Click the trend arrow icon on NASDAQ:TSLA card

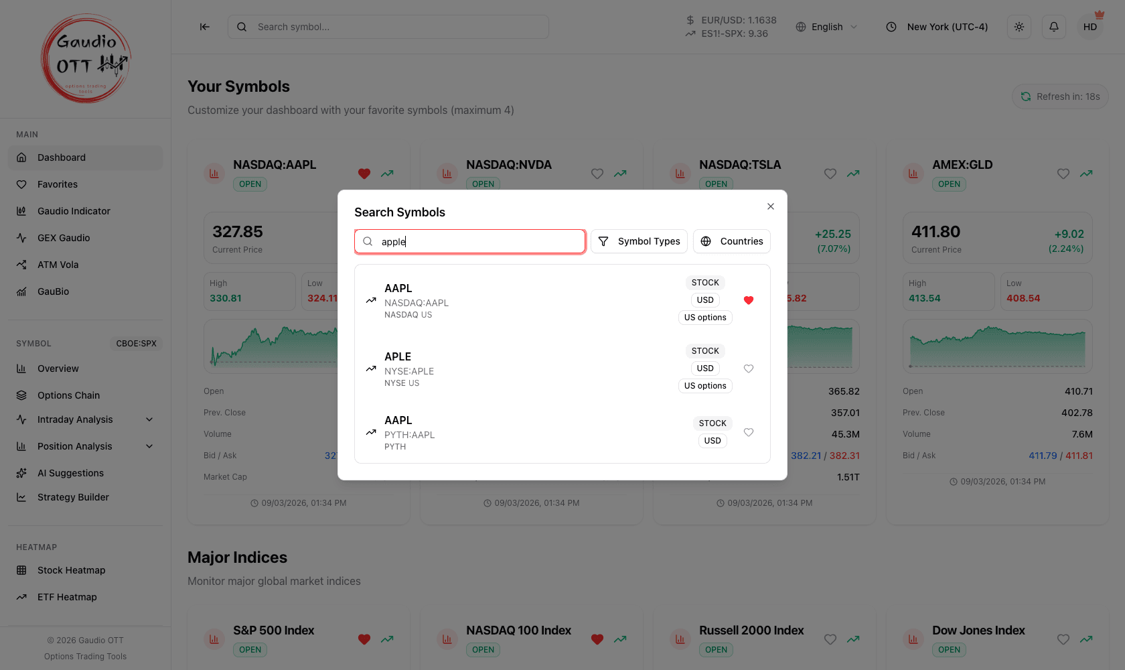tap(853, 174)
